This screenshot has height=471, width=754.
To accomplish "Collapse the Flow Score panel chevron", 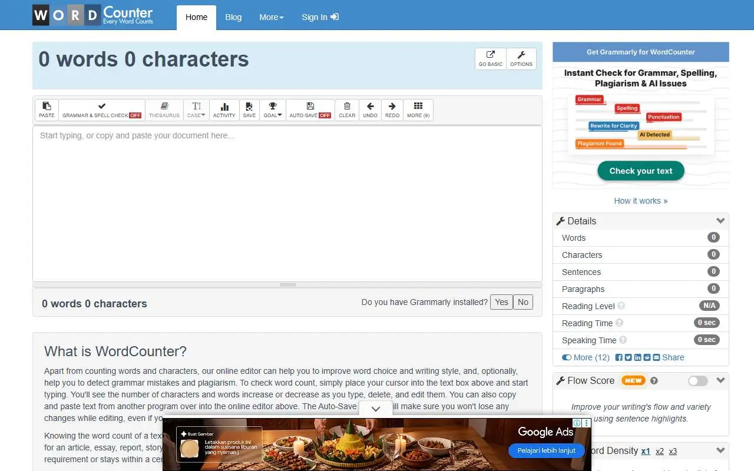I will [x=720, y=380].
